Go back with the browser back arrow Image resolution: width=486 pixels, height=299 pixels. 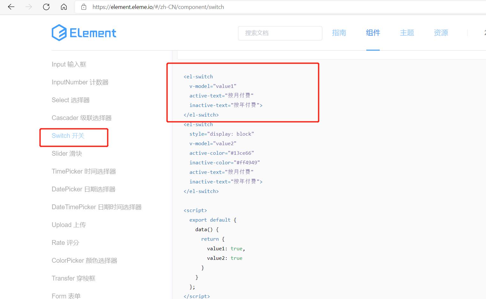click(x=11, y=7)
